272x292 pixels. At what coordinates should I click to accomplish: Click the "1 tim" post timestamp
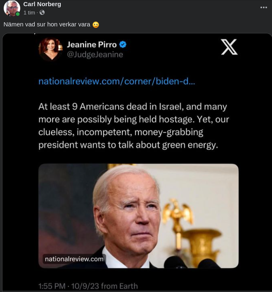click(x=29, y=13)
